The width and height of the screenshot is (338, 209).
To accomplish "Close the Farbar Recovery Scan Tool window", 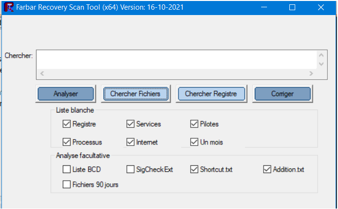I will [321, 7].
